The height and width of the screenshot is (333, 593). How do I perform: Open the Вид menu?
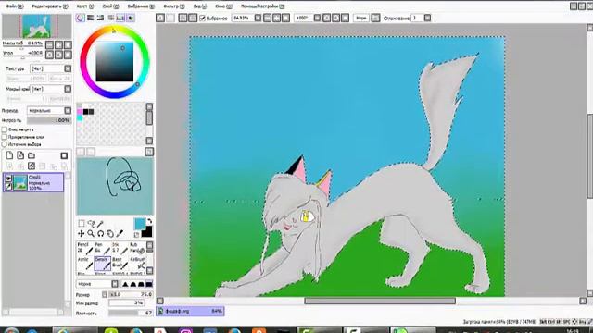(x=200, y=6)
